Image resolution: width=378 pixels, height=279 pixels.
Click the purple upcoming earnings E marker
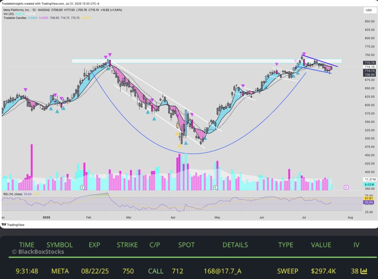(346, 187)
